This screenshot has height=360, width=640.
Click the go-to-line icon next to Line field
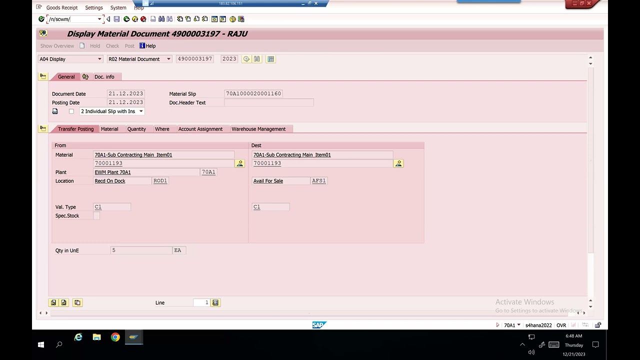click(215, 302)
